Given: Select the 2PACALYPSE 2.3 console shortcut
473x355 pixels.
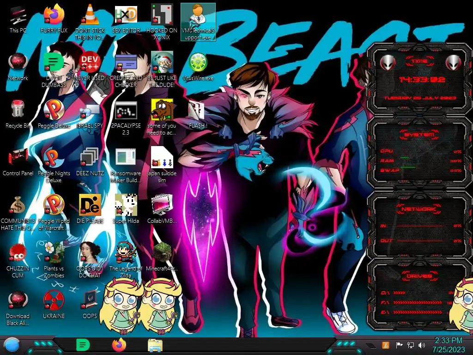Looking at the screenshot, I should point(126,118).
